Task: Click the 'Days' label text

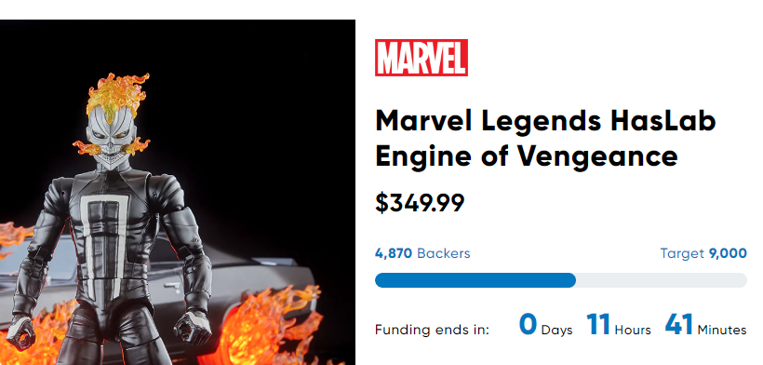Action: (556, 330)
